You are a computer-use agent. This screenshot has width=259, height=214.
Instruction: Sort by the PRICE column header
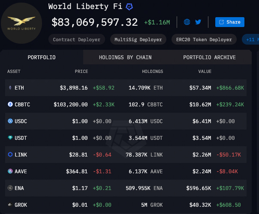[x=81, y=71]
